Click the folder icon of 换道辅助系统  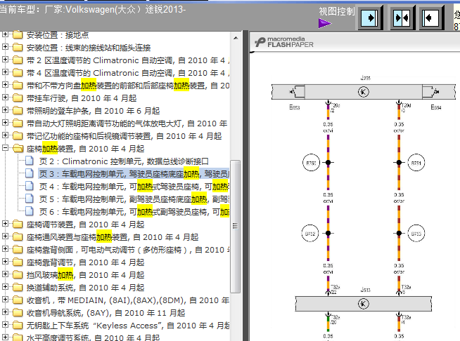tap(18, 288)
